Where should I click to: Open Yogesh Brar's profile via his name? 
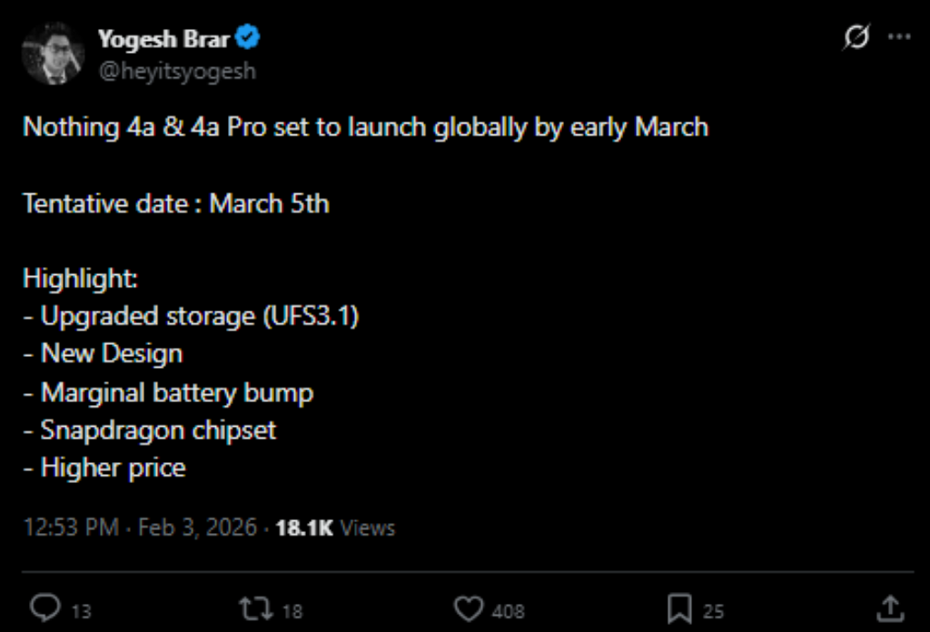pyautogui.click(x=163, y=37)
